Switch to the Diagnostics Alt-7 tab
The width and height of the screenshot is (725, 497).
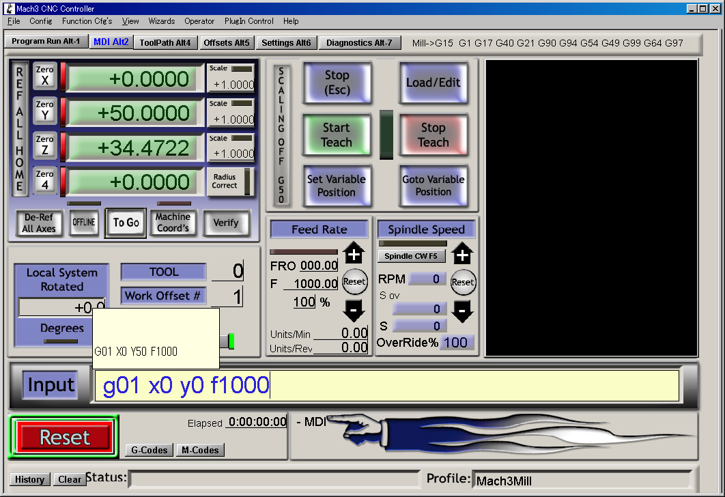pyautogui.click(x=360, y=42)
